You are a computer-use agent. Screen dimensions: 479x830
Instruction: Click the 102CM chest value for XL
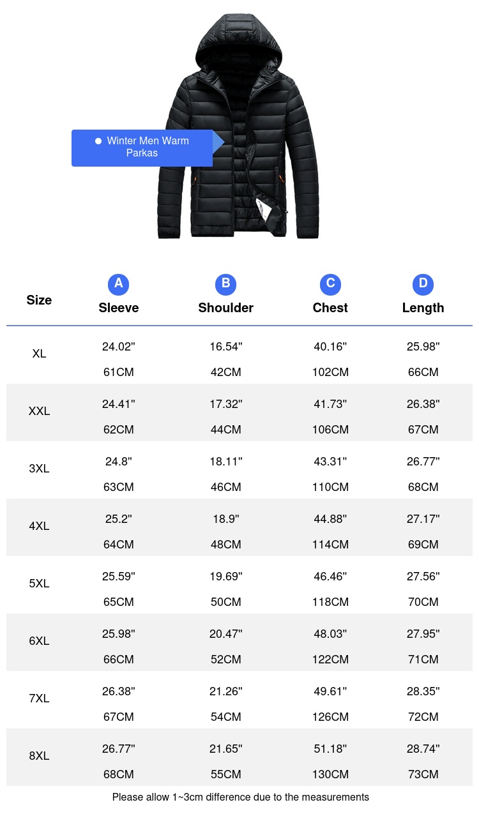coord(330,372)
